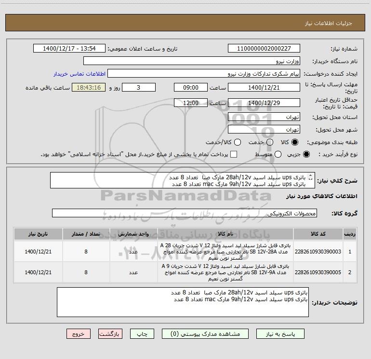Click the اطلاعات کالاهای مورد نیاز heading

(321, 196)
